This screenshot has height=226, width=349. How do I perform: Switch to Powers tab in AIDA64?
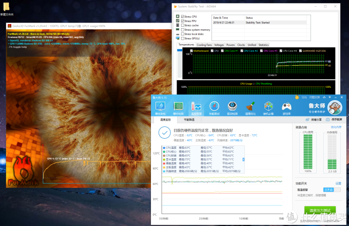pos(230,45)
